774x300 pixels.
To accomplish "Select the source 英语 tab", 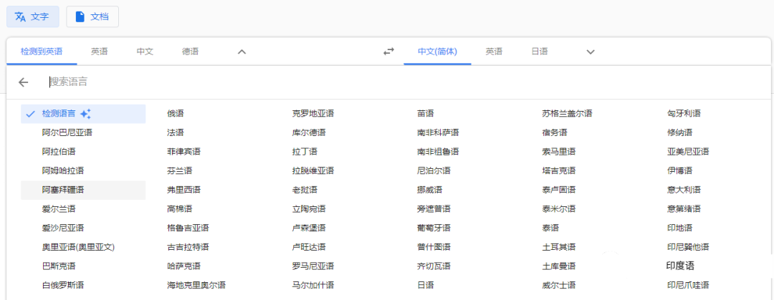I will pyautogui.click(x=99, y=52).
